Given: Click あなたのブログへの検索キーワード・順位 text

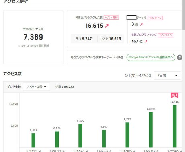Looking at the screenshot, I should (x=97, y=57).
